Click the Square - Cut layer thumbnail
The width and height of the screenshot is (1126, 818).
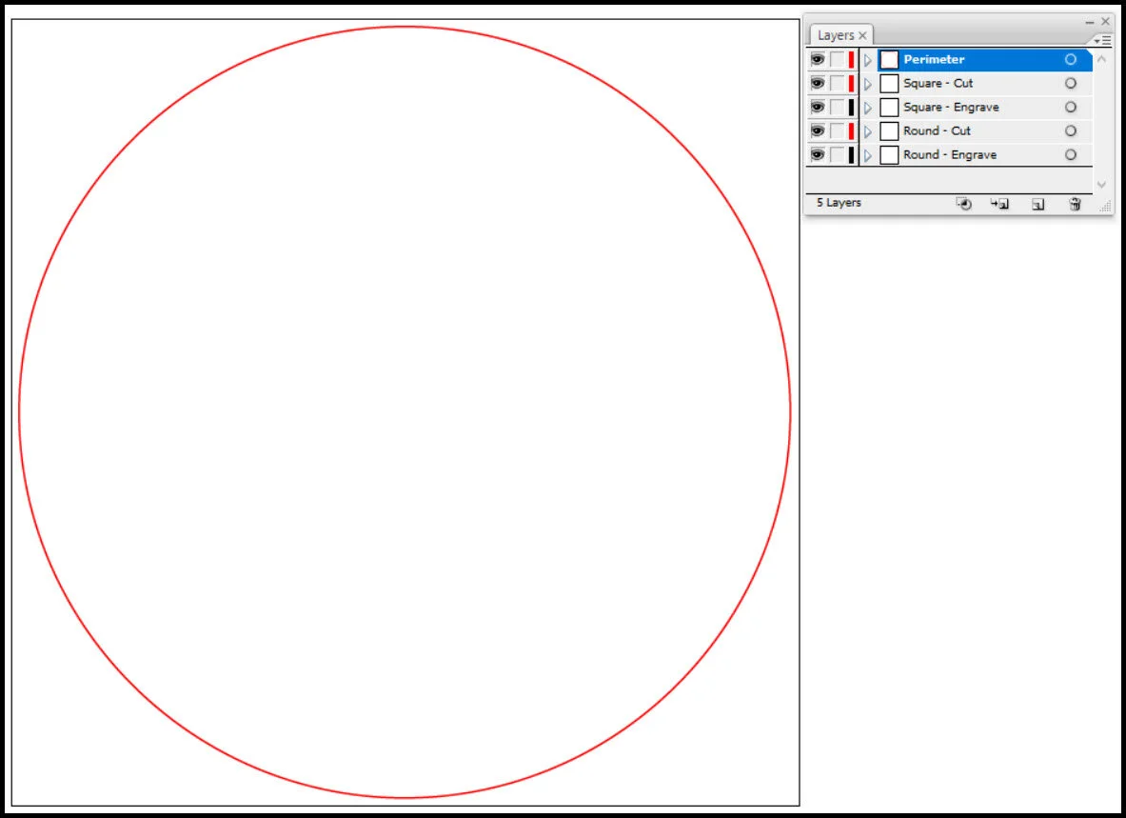[x=889, y=83]
